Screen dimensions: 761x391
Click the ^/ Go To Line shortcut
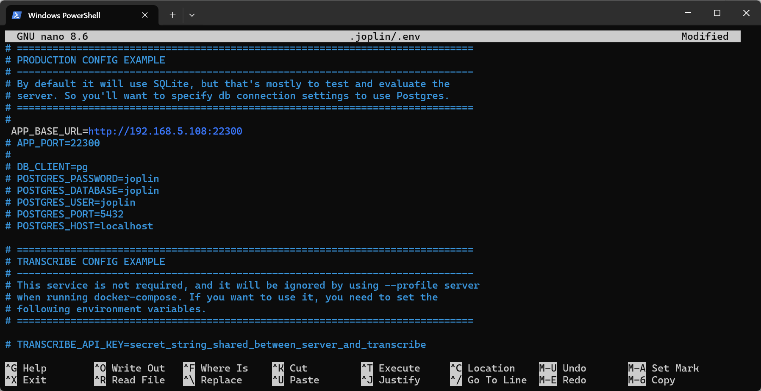[489, 380]
